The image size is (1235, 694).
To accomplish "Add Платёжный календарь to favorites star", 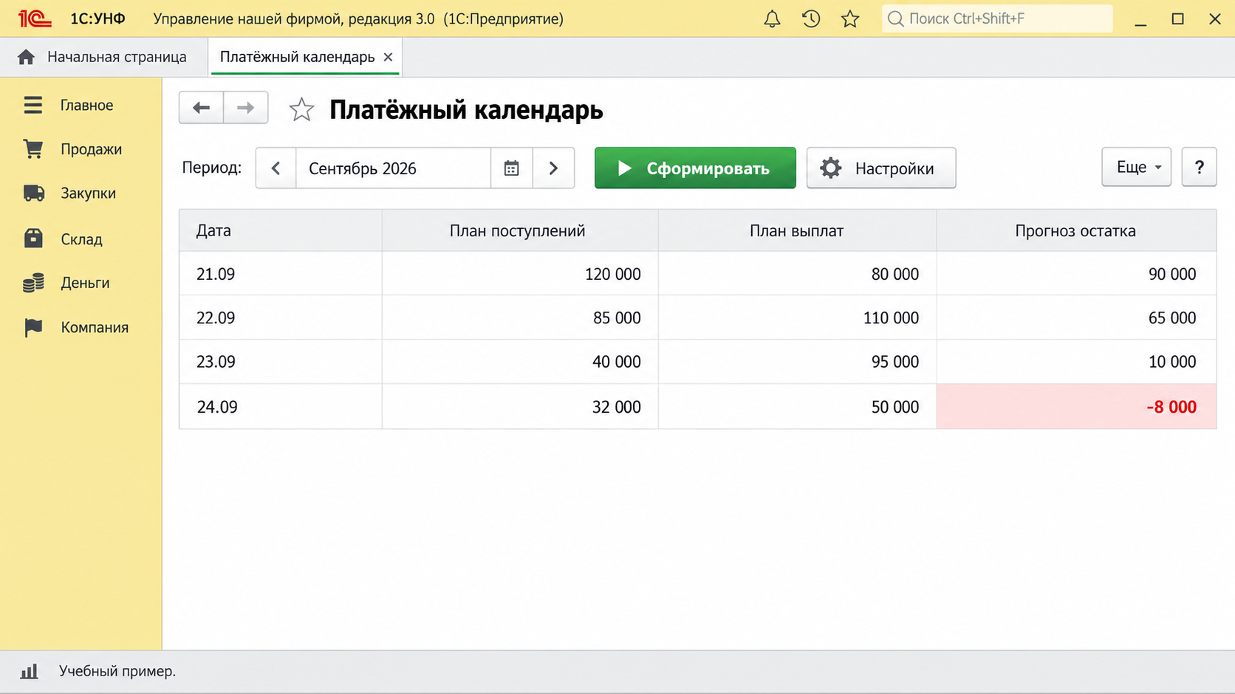I will pyautogui.click(x=301, y=109).
